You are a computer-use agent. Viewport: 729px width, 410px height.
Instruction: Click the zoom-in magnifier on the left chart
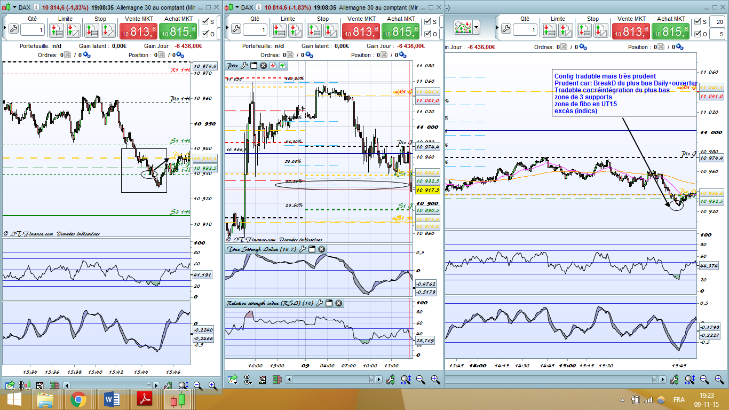click(212, 385)
